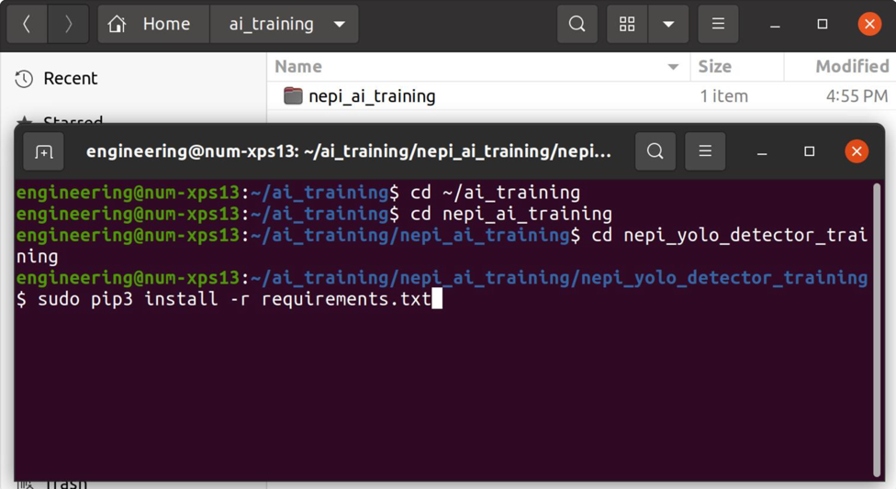Open Recent files in the sidebar
Viewport: 896px width, 489px height.
tap(70, 79)
